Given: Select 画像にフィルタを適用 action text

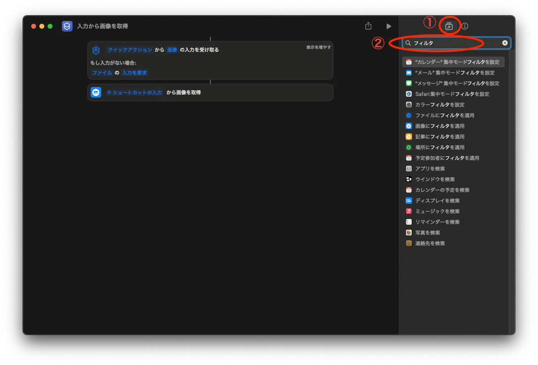Looking at the screenshot, I should tap(440, 126).
